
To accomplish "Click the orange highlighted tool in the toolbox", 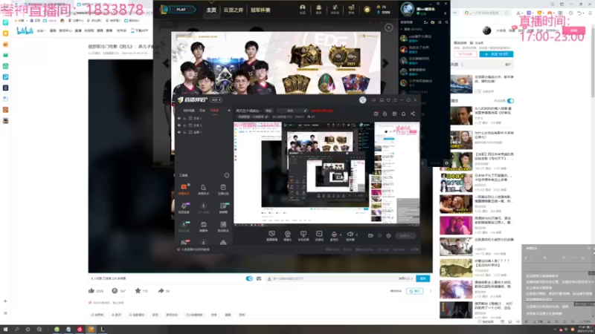I will pos(184,189).
